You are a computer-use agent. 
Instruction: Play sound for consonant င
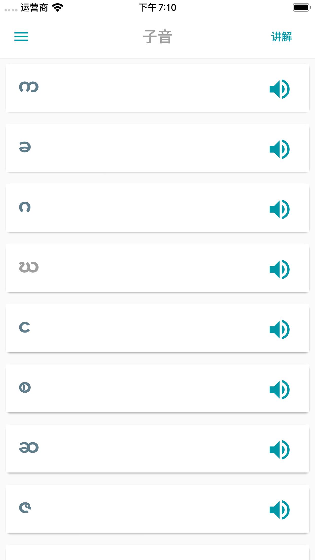279,329
